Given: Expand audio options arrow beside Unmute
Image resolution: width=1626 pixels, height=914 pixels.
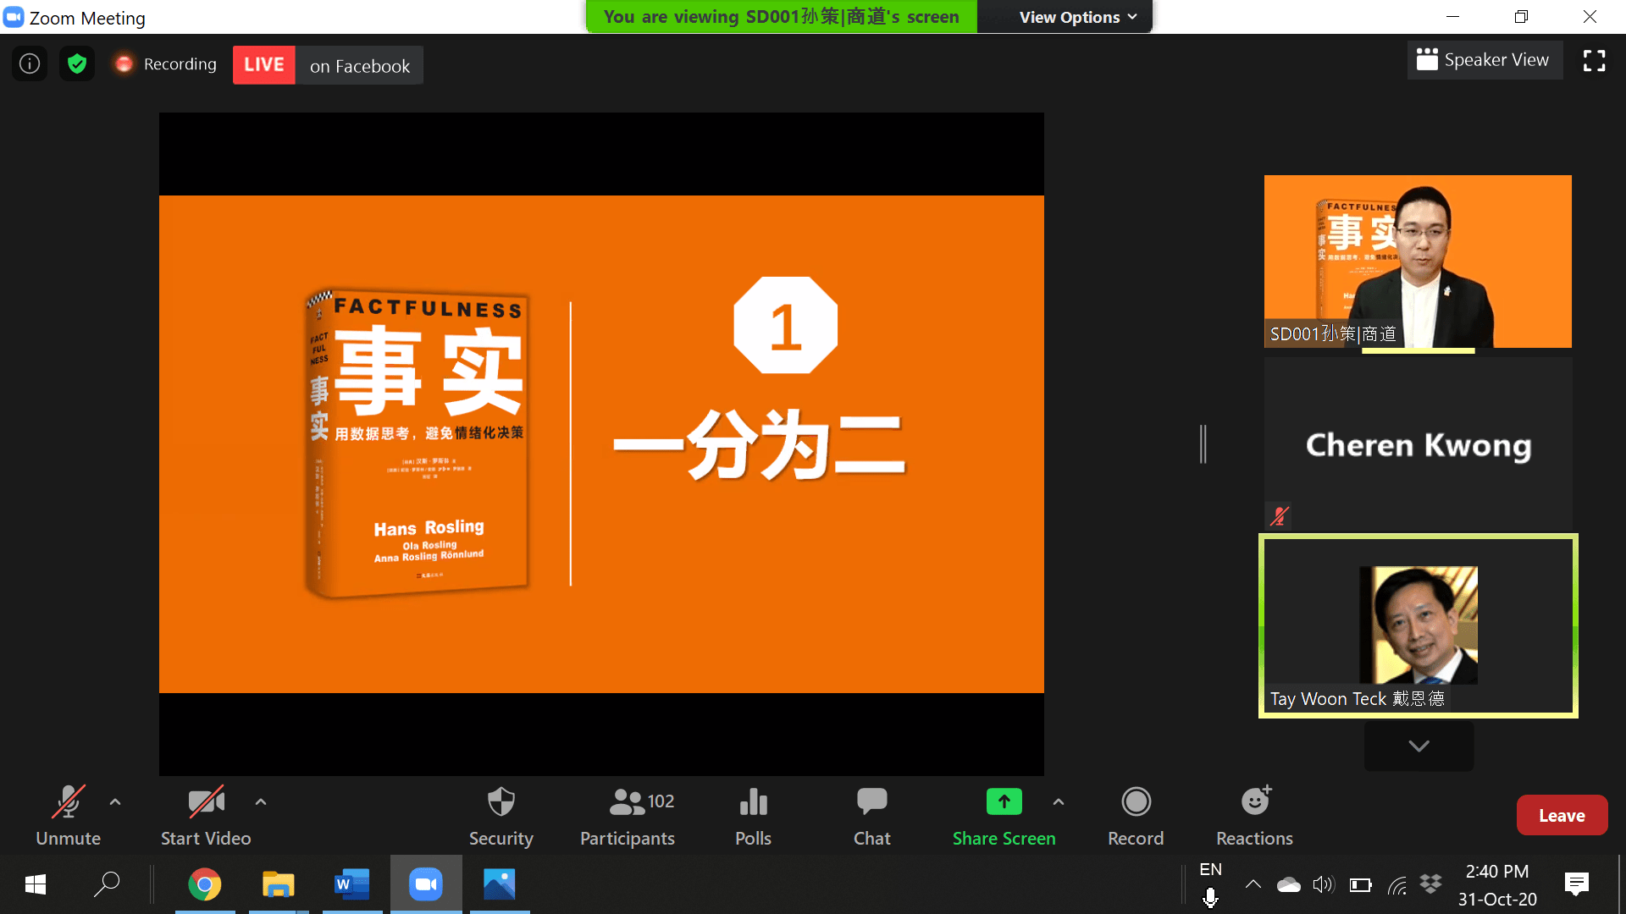Looking at the screenshot, I should 115,801.
